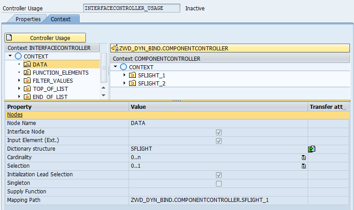Click the new-document icon on Controller Usage button
This screenshot has height=210, width=354.
[x=9, y=37]
